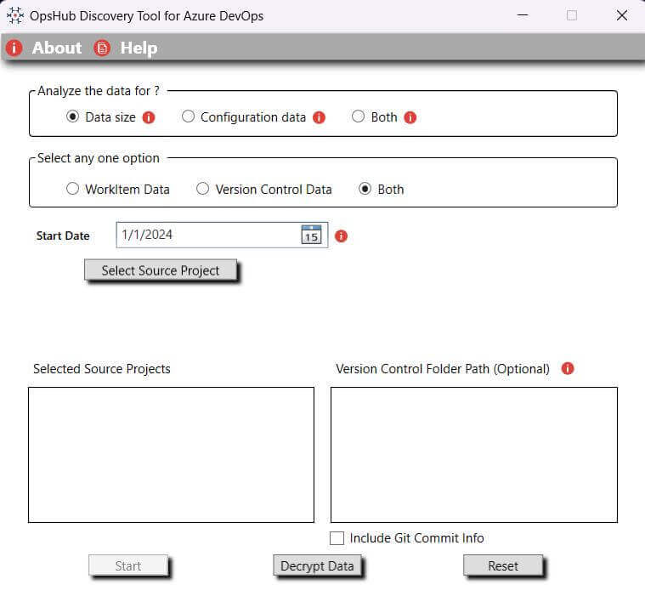Click inside Selected Source Projects list box
This screenshot has height=602, width=645.
coord(171,455)
